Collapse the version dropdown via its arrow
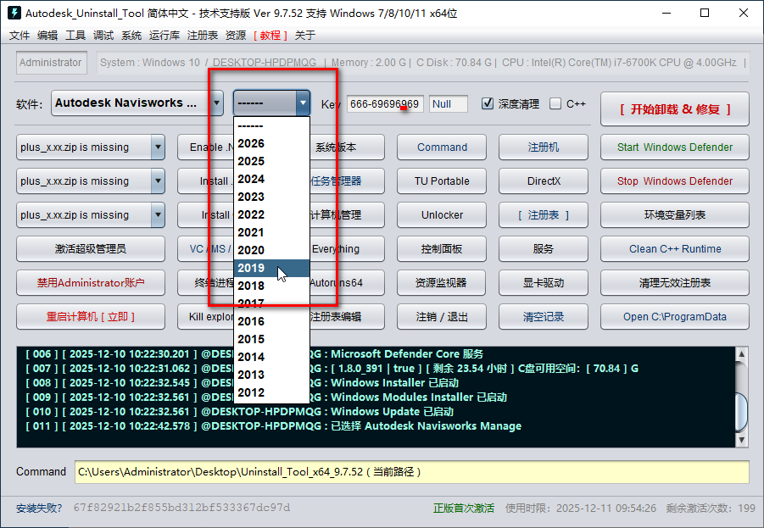 303,103
